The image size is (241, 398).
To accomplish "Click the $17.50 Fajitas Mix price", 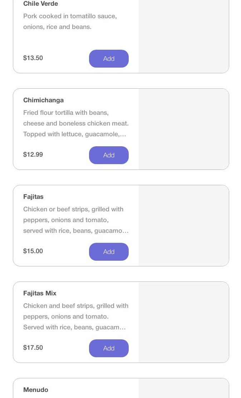I will point(33,348).
